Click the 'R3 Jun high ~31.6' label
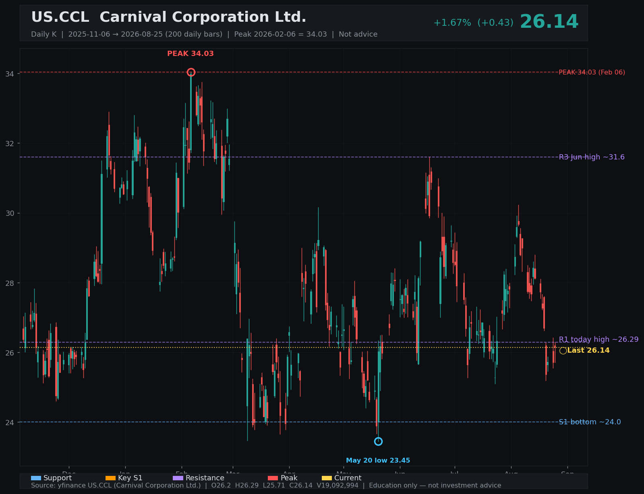 [x=592, y=157]
